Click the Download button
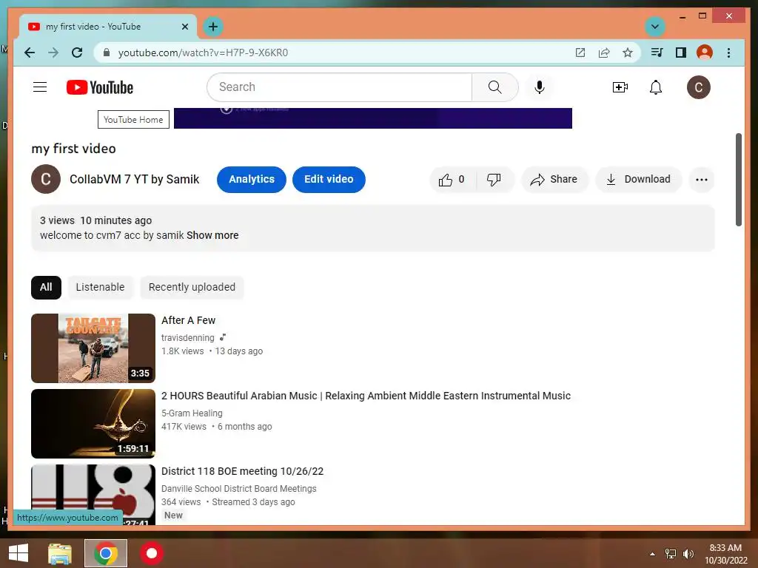 point(639,180)
